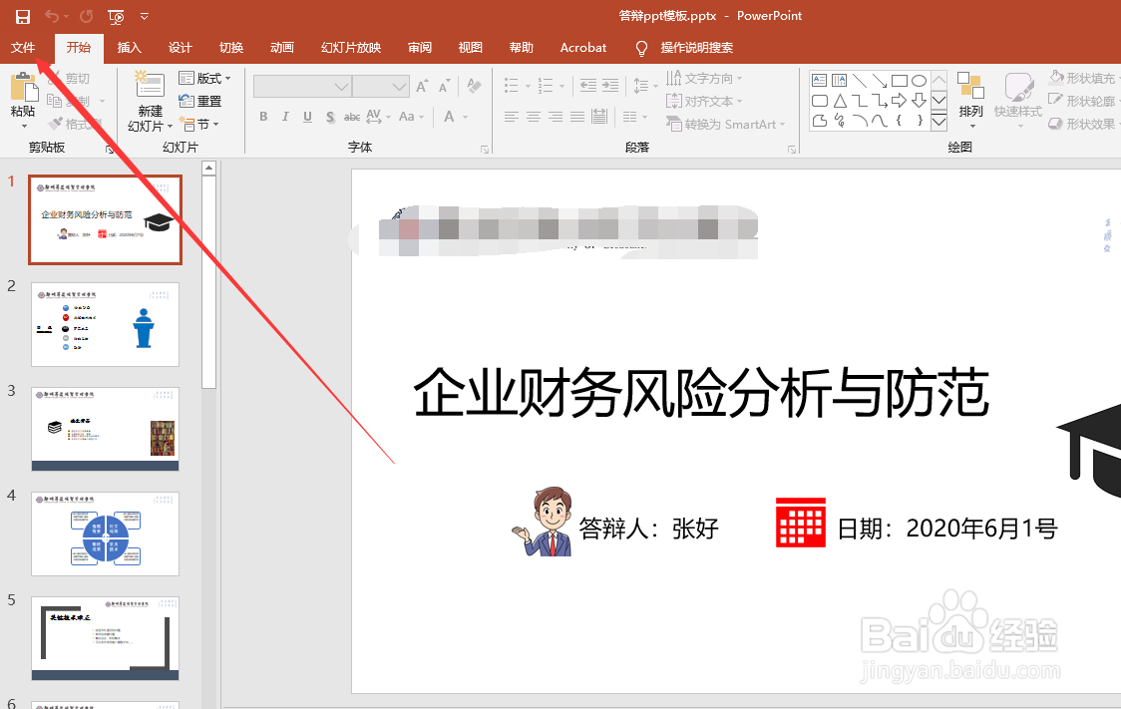Click the bullet list icon
The height and width of the screenshot is (709, 1121).
tap(512, 86)
